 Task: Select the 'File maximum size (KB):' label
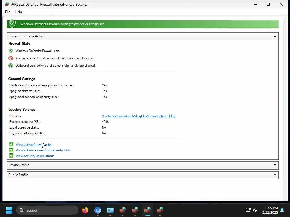25,122
